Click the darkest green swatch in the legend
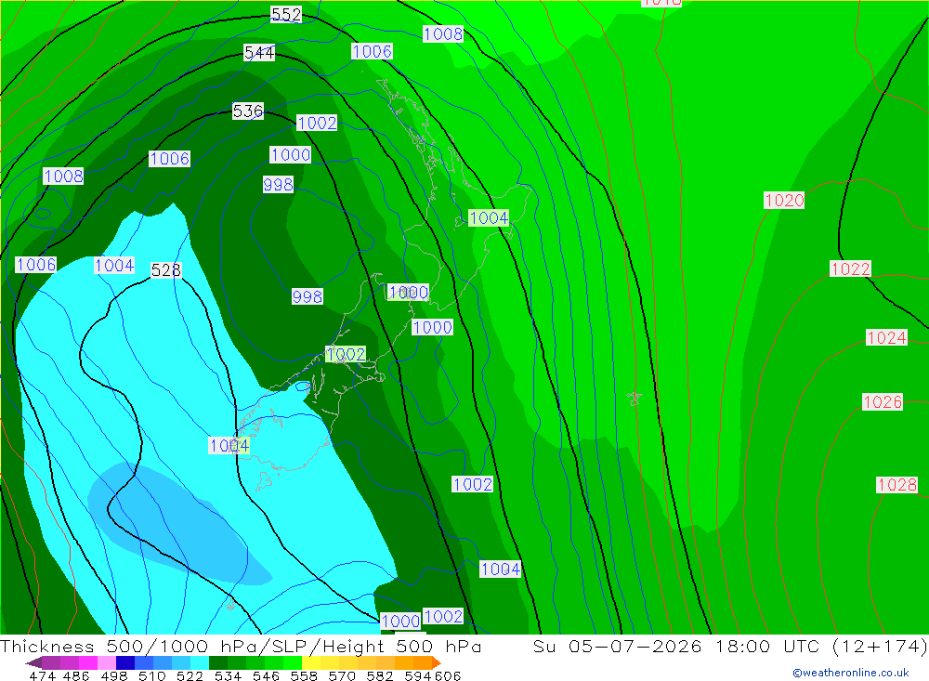Screen dimensions: 929x681 [x=218, y=662]
